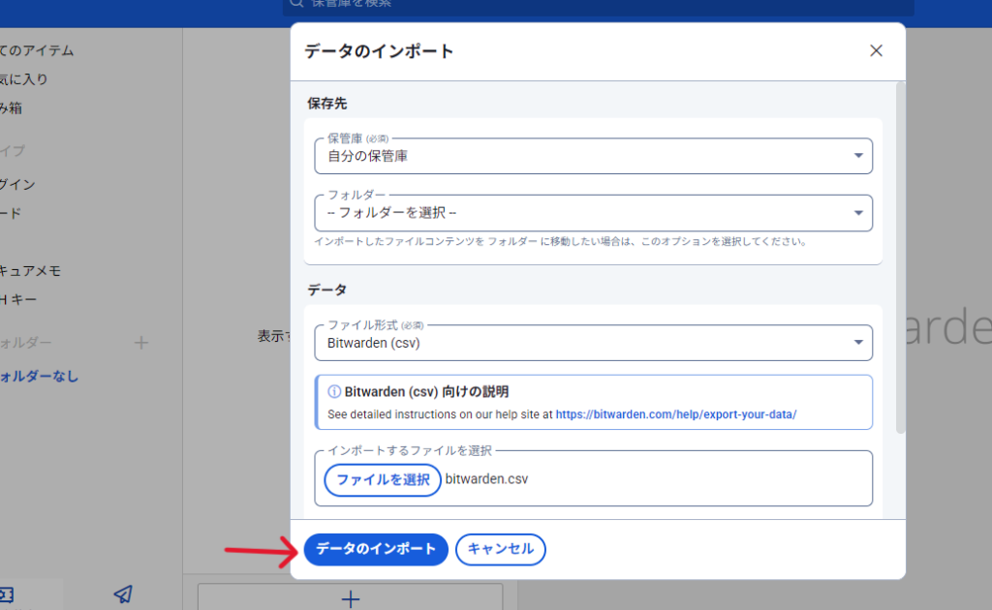This screenshot has width=992, height=610.
Task: Open the ファイル形式 dropdown showing Bitwarden (csv)
Action: pyautogui.click(x=593, y=343)
